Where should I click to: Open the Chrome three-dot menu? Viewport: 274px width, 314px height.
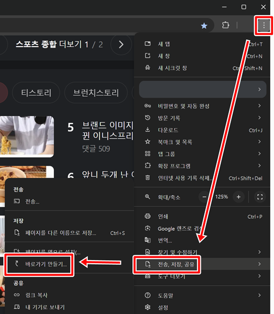264,26
